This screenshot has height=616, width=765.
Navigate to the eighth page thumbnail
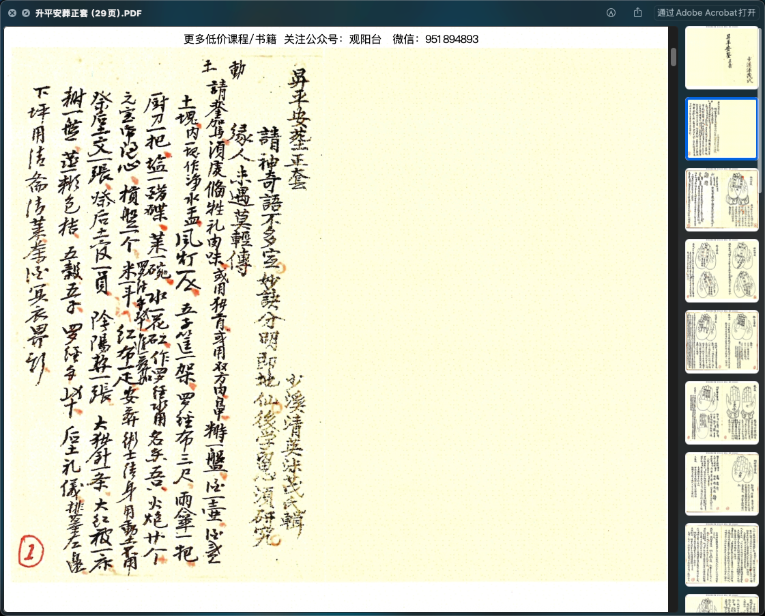point(721,555)
